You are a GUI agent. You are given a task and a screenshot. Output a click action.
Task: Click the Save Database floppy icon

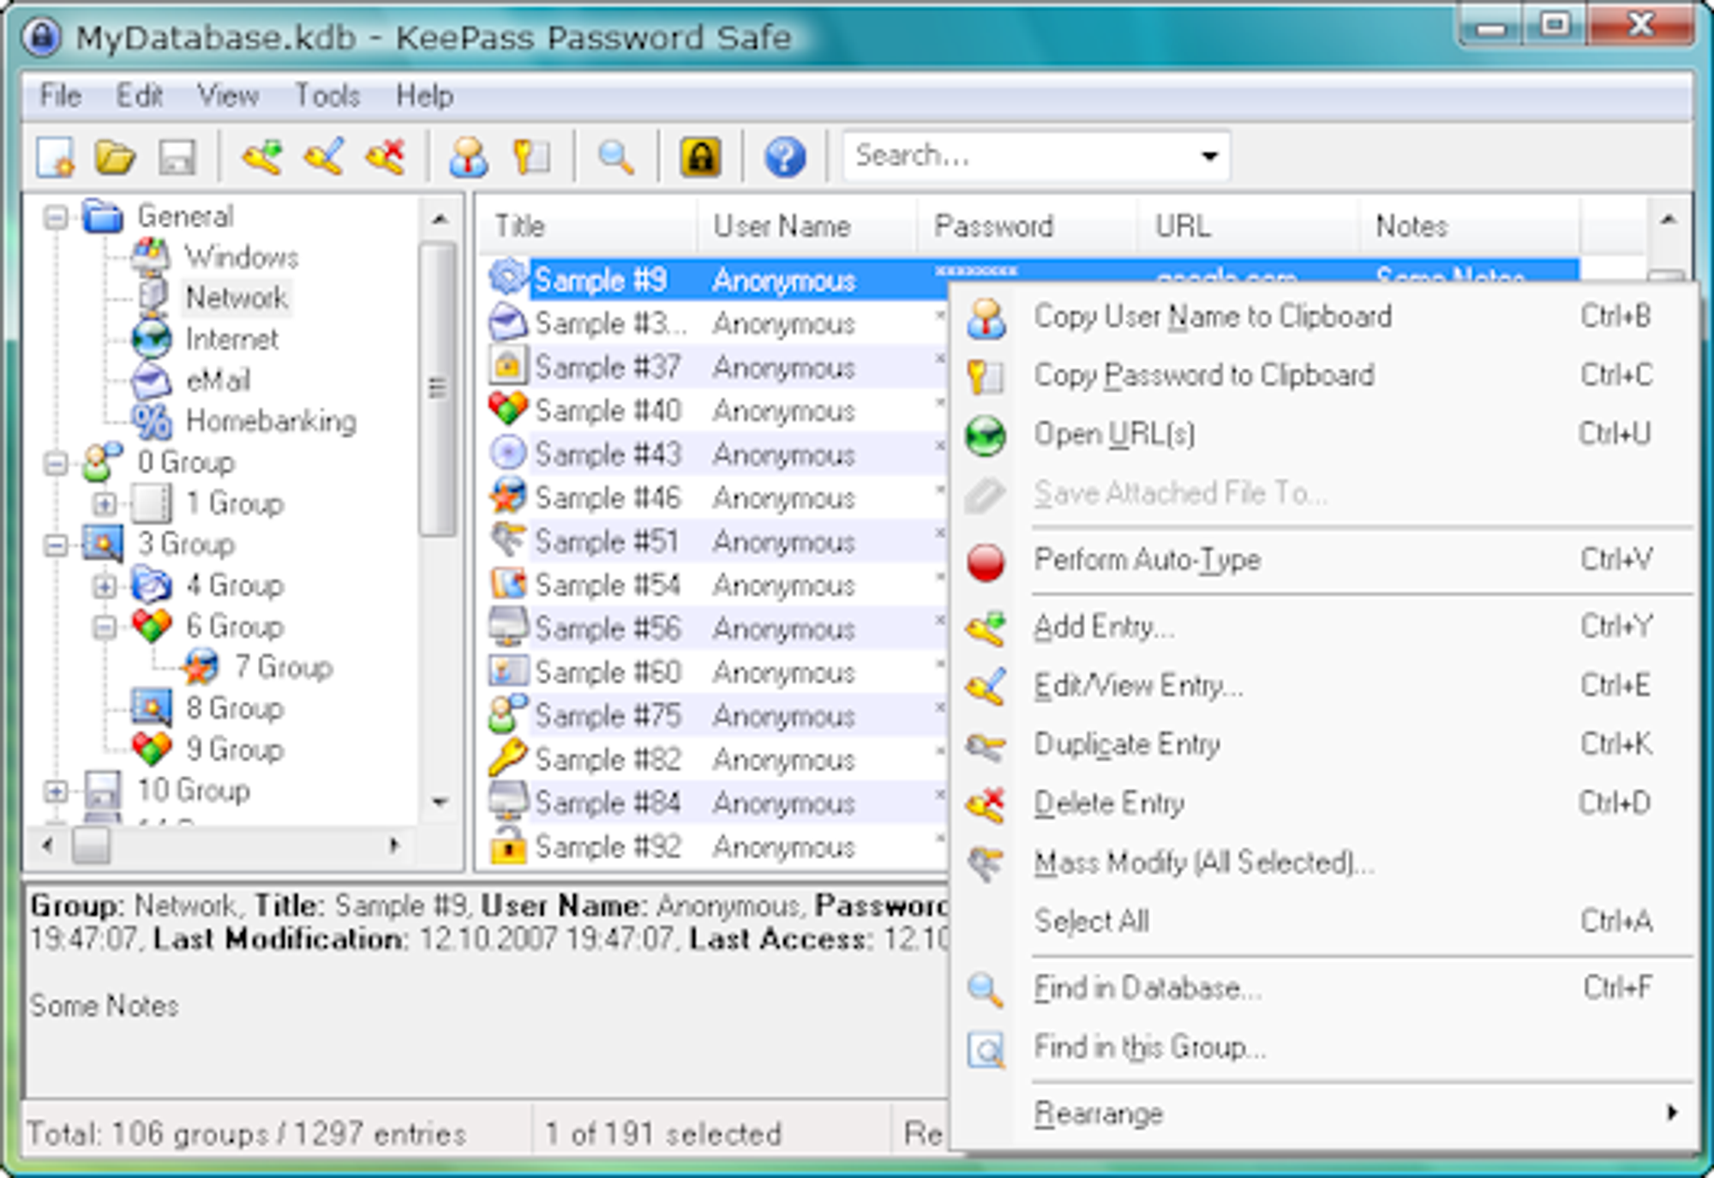point(177,157)
